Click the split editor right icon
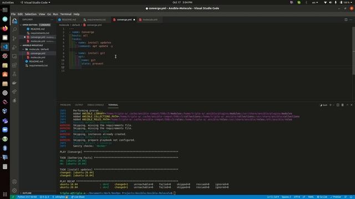 [346, 20]
